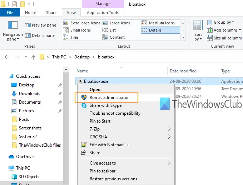Click Size all columns to fit

(x=225, y=38)
